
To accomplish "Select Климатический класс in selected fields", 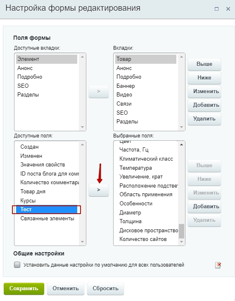I will [x=146, y=159].
